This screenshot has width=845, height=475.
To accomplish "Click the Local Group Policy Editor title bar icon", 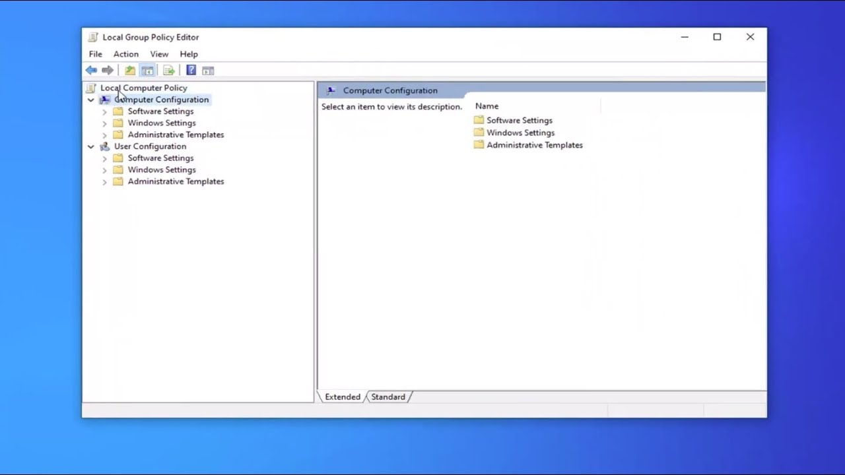I will (x=93, y=38).
